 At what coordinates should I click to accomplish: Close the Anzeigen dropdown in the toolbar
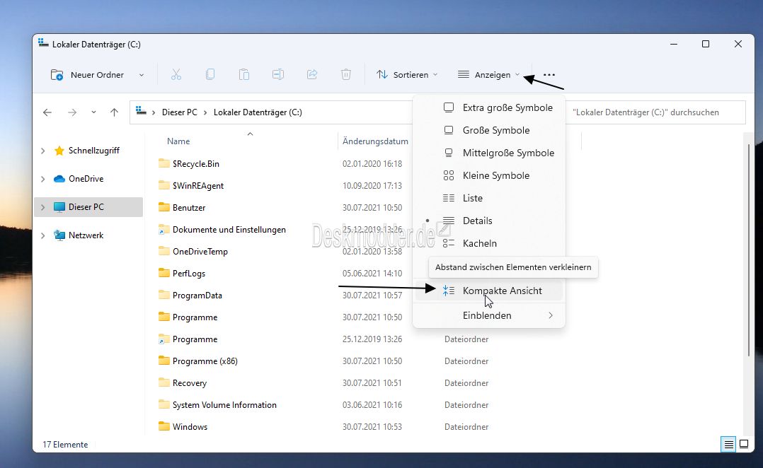tap(489, 75)
